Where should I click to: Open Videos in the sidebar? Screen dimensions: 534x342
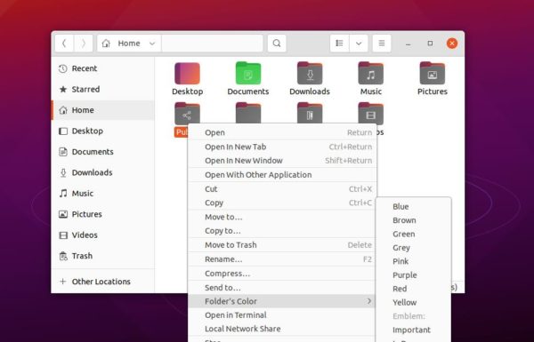(103, 235)
